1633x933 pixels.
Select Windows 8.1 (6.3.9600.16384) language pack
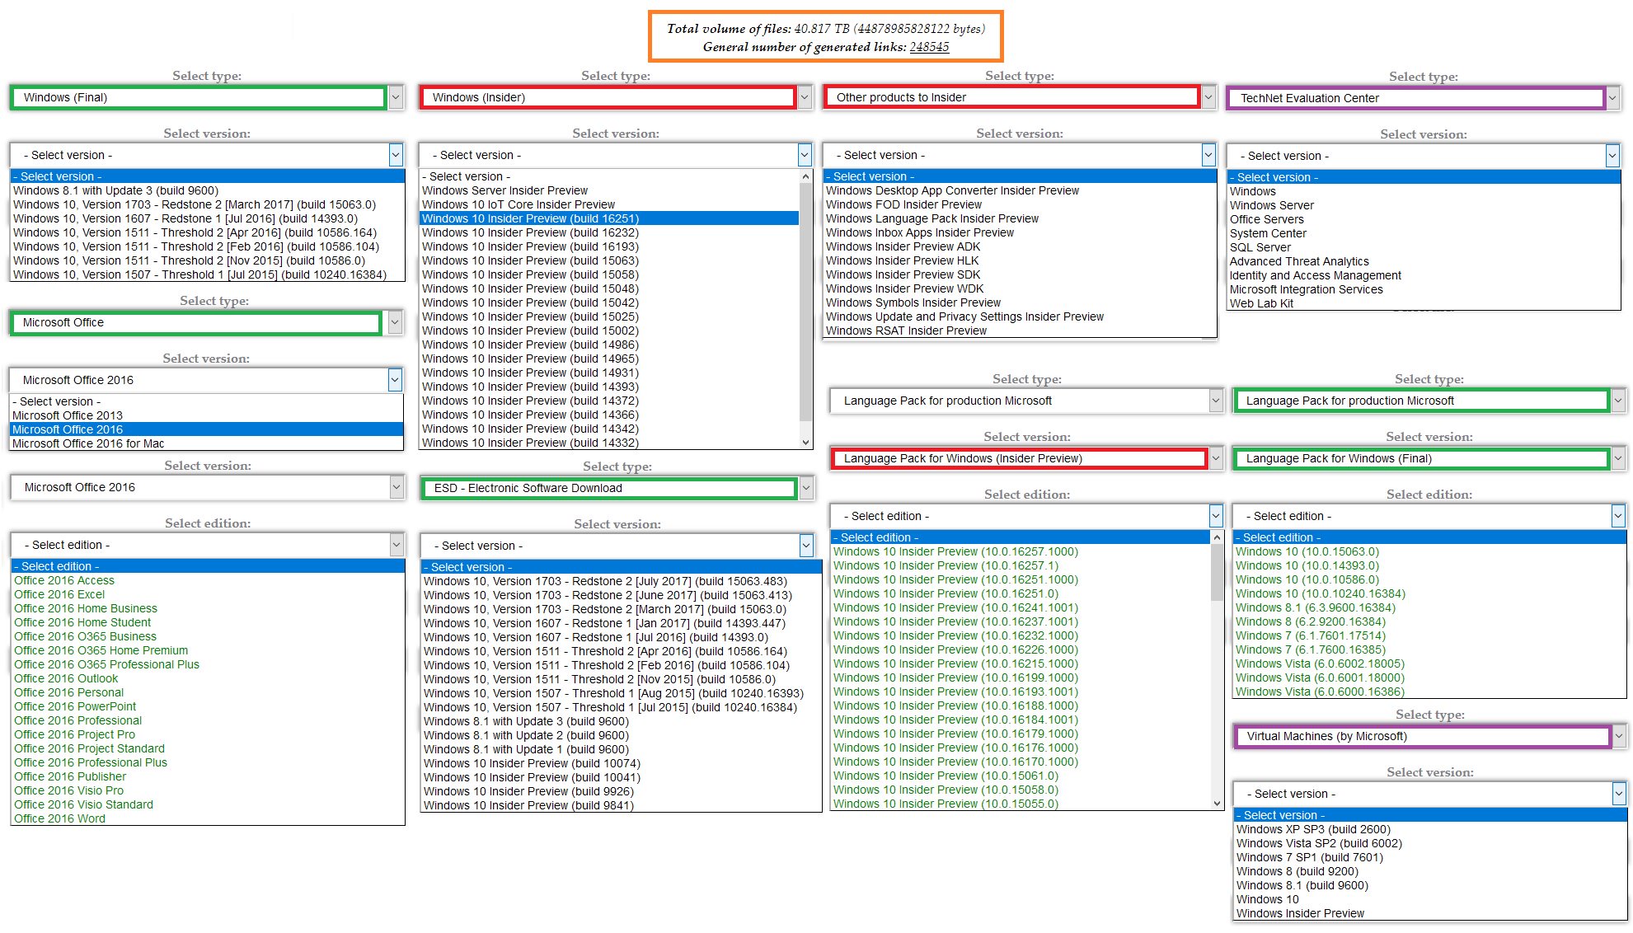[1429, 607]
